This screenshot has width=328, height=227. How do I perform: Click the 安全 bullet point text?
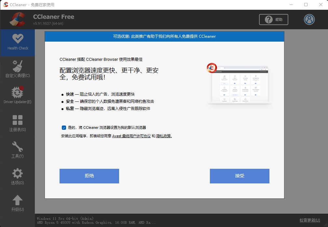point(110,101)
